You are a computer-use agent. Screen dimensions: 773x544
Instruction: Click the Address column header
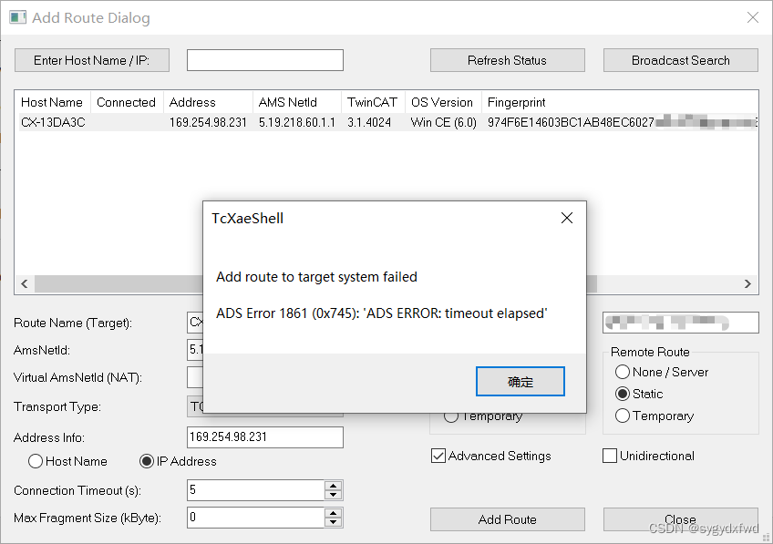[208, 102]
